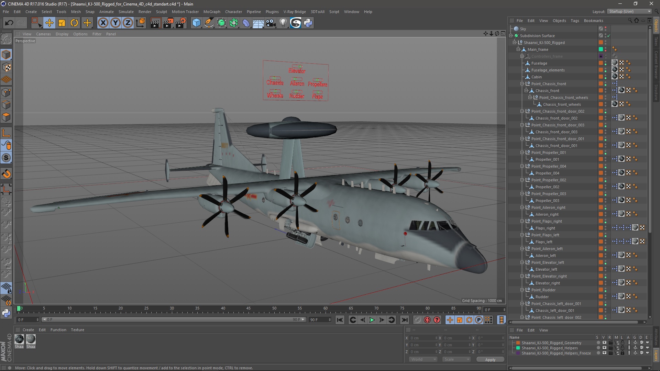Toggle Subdivision Surface enable checkmark
Image resolution: width=660 pixels, height=371 pixels.
pyautogui.click(x=609, y=36)
